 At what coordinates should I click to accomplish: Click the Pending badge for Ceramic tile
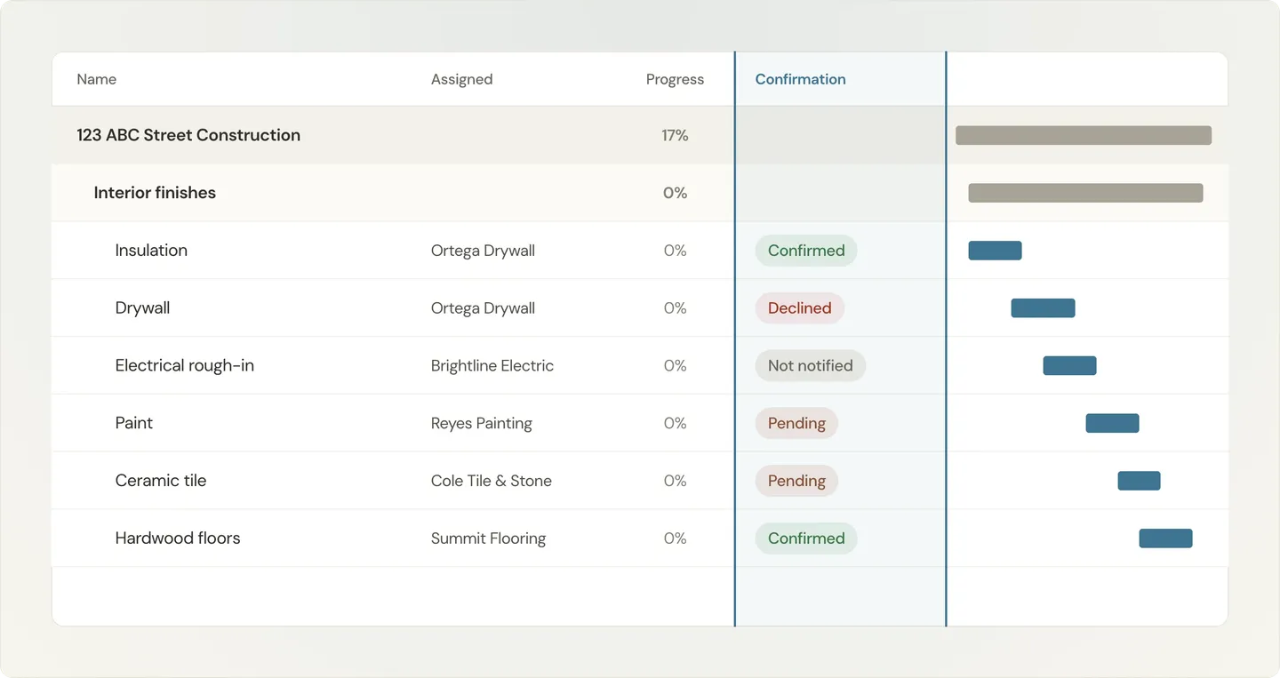coord(796,481)
